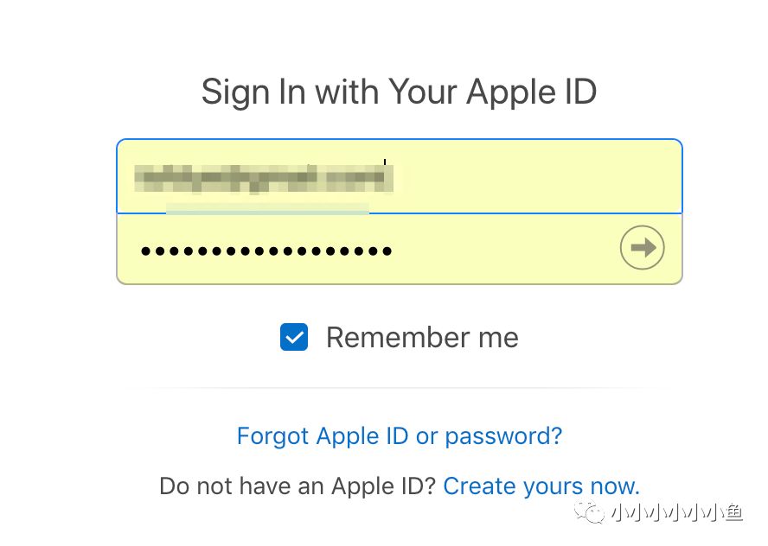
Task: Click the Do not have an Apple ID text
Action: point(298,486)
